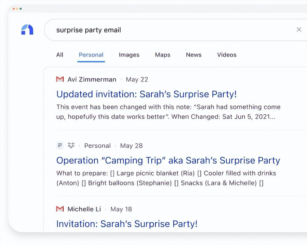The width and height of the screenshot is (307, 245).
Task: Click the Gmail icon beside Michelle Li
Action: click(60, 209)
